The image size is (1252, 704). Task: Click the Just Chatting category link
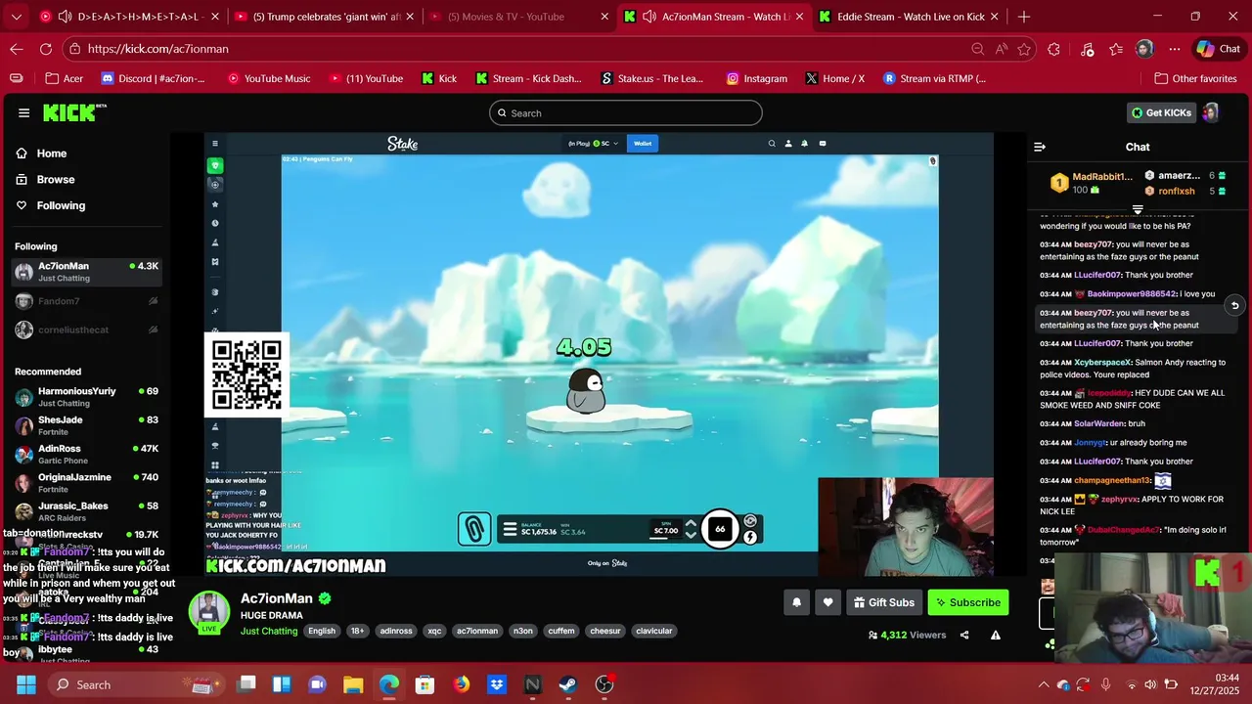click(269, 631)
